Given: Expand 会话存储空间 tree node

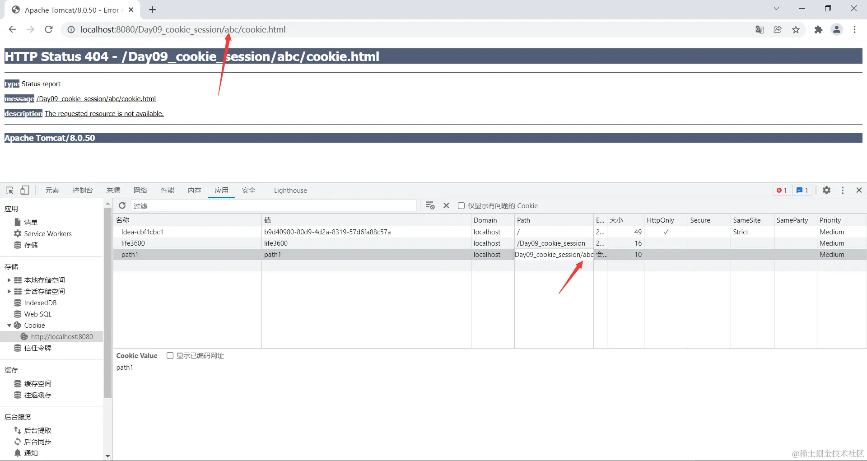Looking at the screenshot, I should pos(9,291).
